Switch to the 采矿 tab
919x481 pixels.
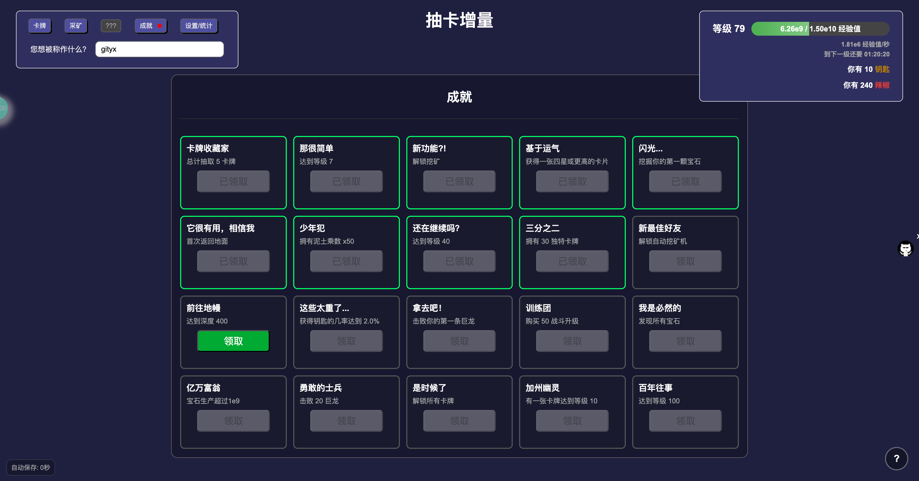(76, 26)
